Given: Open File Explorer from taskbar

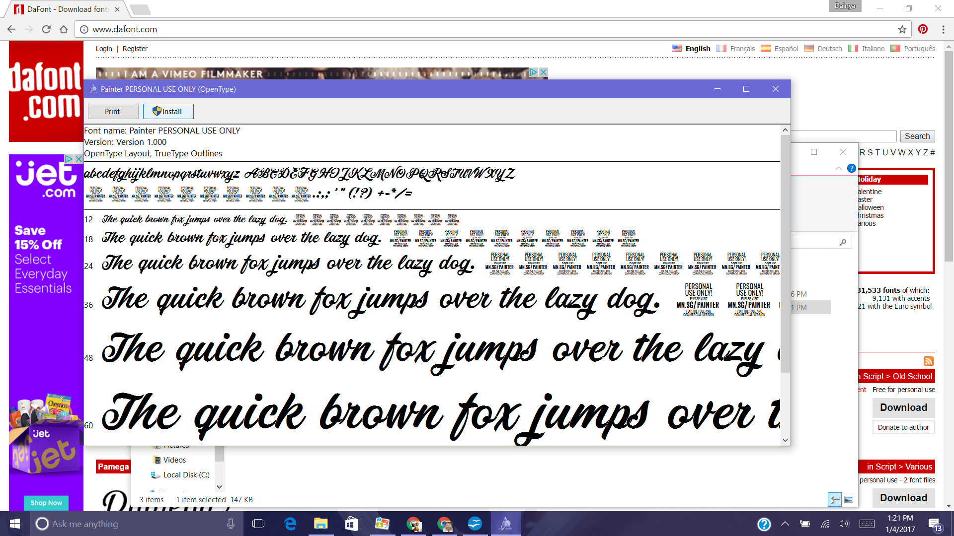Looking at the screenshot, I should [321, 524].
